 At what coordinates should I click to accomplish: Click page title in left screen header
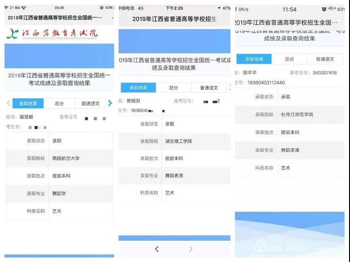coord(55,18)
